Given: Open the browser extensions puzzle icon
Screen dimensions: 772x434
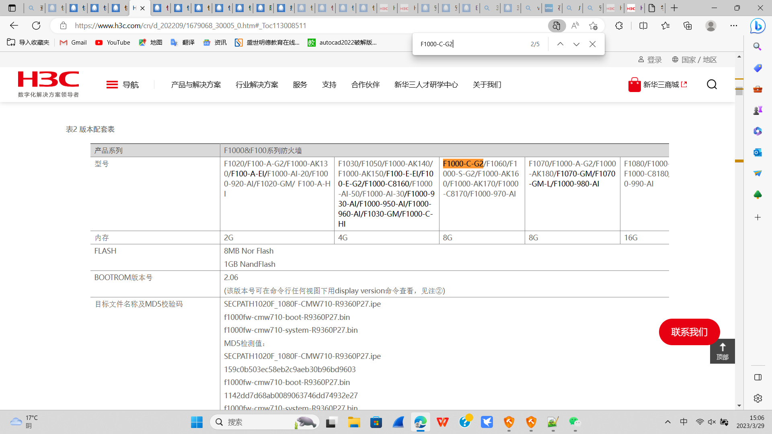Looking at the screenshot, I should 619,26.
